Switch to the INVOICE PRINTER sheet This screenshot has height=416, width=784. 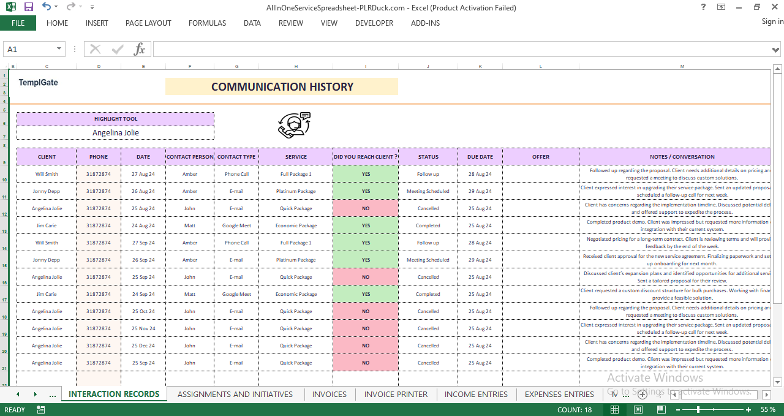point(396,394)
